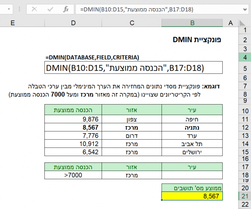The image size is (251, 209).
Task: Click the formula bar vertical dots handle
Action: click(x=19, y=9)
